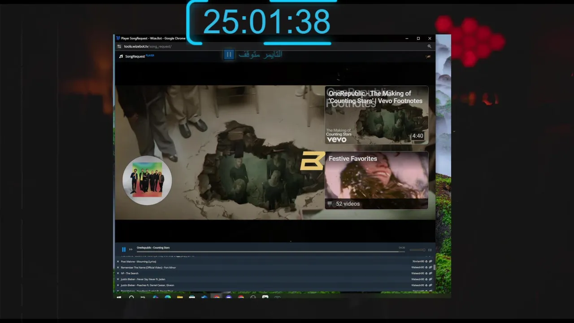Click the round icon in NF - The Search row
Screen dimensions: 574x323
click(426, 273)
